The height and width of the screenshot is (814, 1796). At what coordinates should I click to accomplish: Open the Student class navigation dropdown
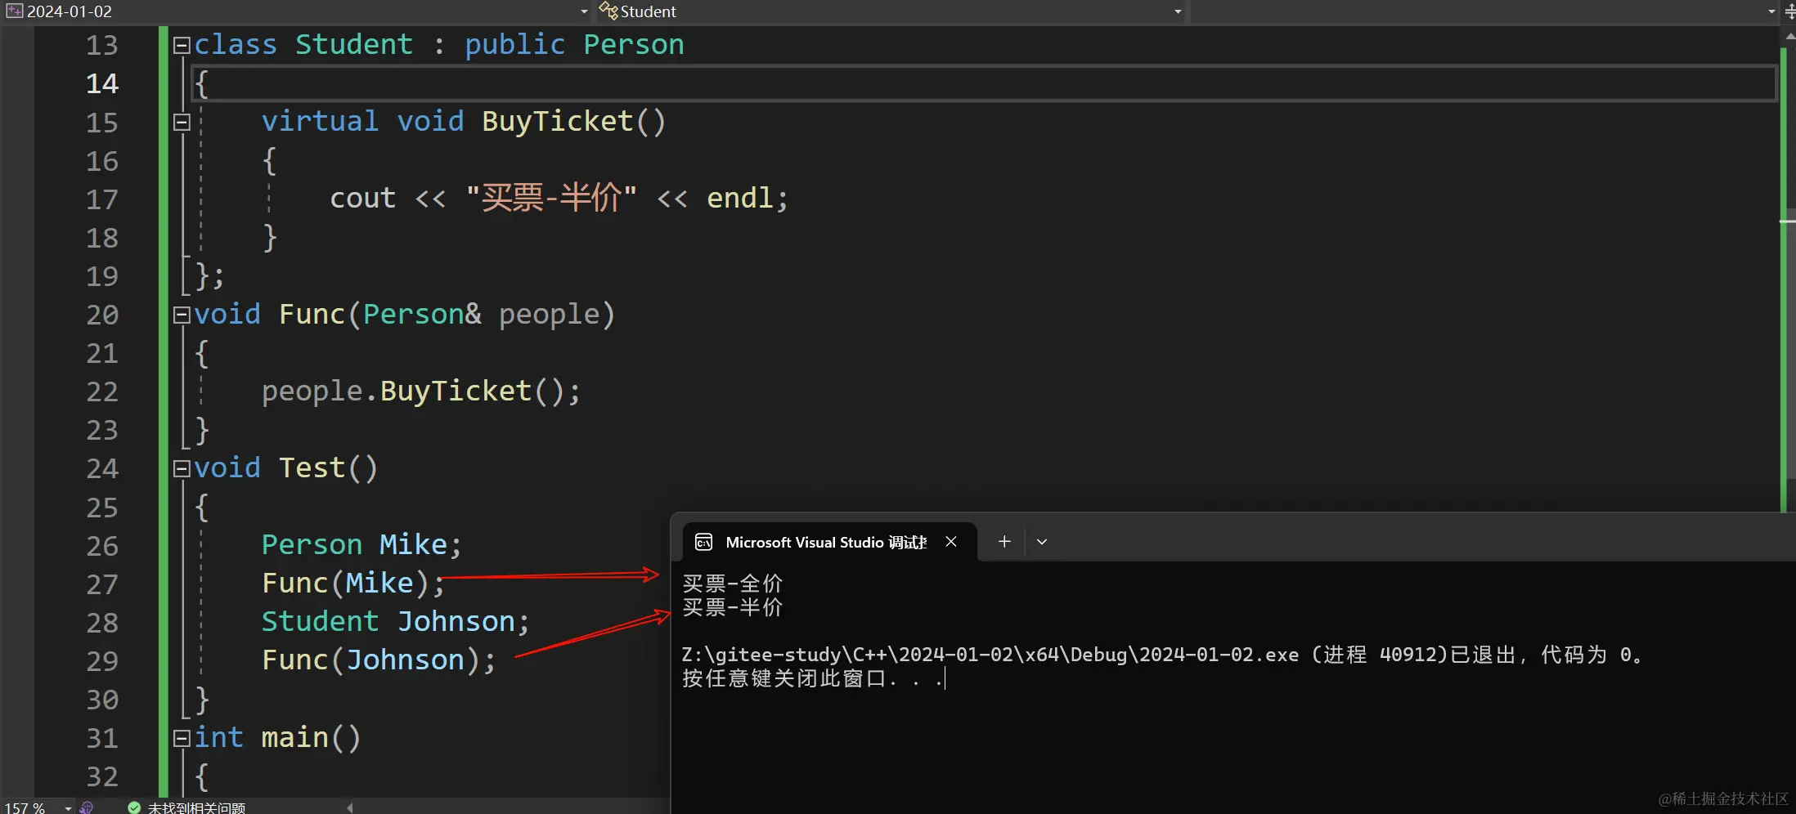pyautogui.click(x=1178, y=11)
